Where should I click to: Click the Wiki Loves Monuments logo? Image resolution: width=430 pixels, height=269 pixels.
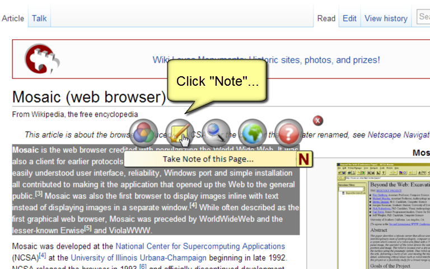point(42,59)
